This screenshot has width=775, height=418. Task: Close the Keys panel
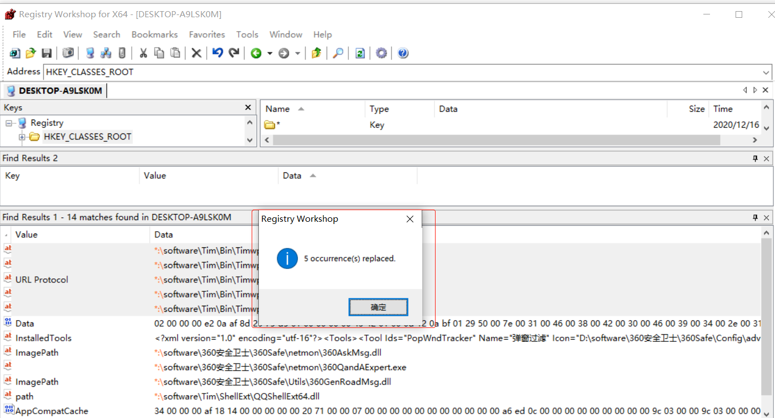click(x=248, y=108)
